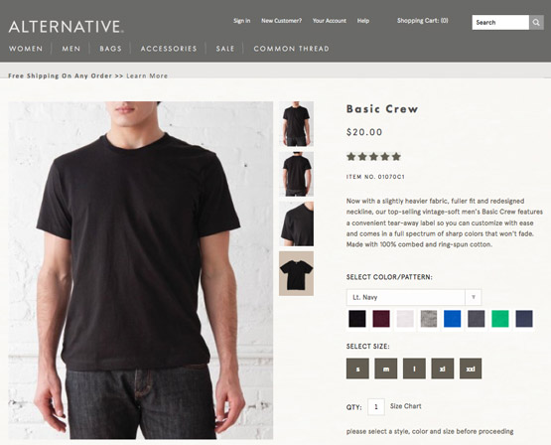Open the Common Thread menu
This screenshot has width=551, height=445.
tap(291, 49)
